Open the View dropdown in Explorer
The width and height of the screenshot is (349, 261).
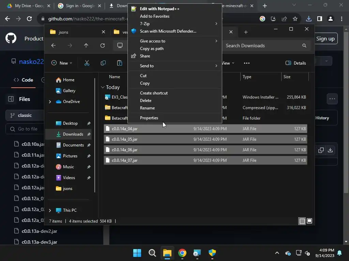tap(228, 63)
